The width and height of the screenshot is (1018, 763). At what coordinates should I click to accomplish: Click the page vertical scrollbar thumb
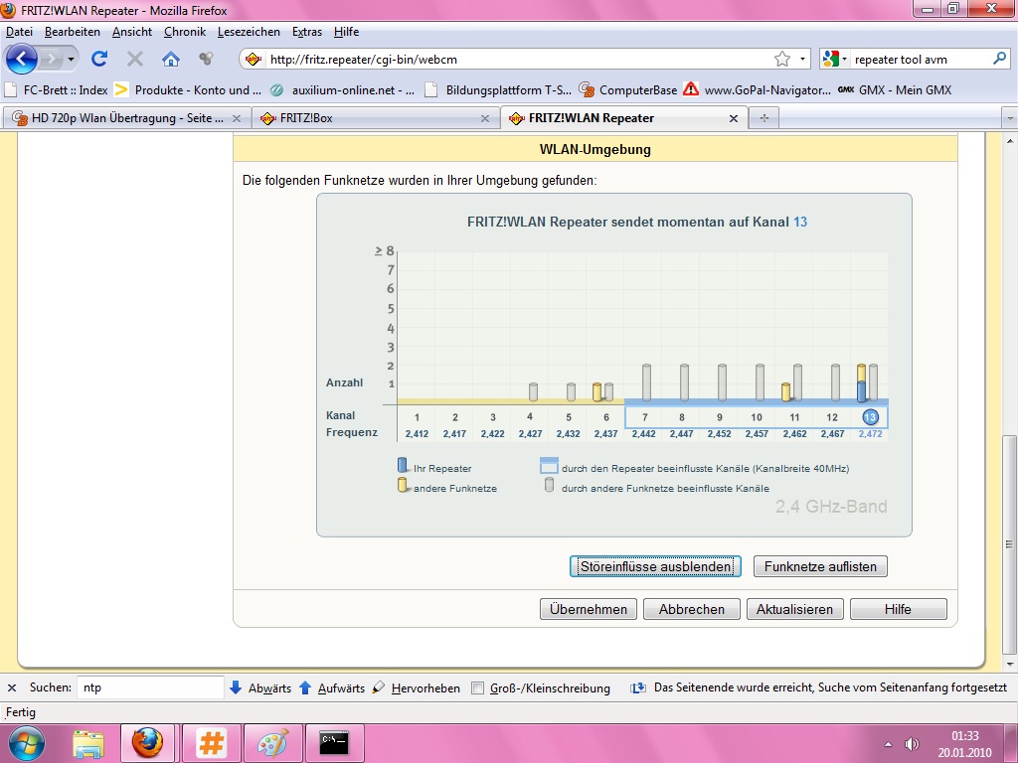tap(1010, 543)
